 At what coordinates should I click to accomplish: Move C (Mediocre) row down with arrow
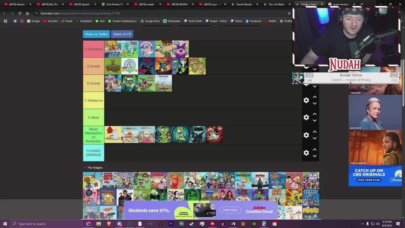(x=315, y=104)
